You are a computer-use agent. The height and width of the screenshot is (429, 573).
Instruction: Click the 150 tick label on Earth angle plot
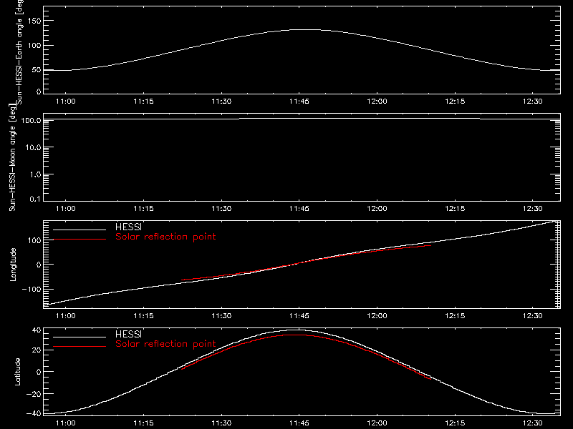34,21
